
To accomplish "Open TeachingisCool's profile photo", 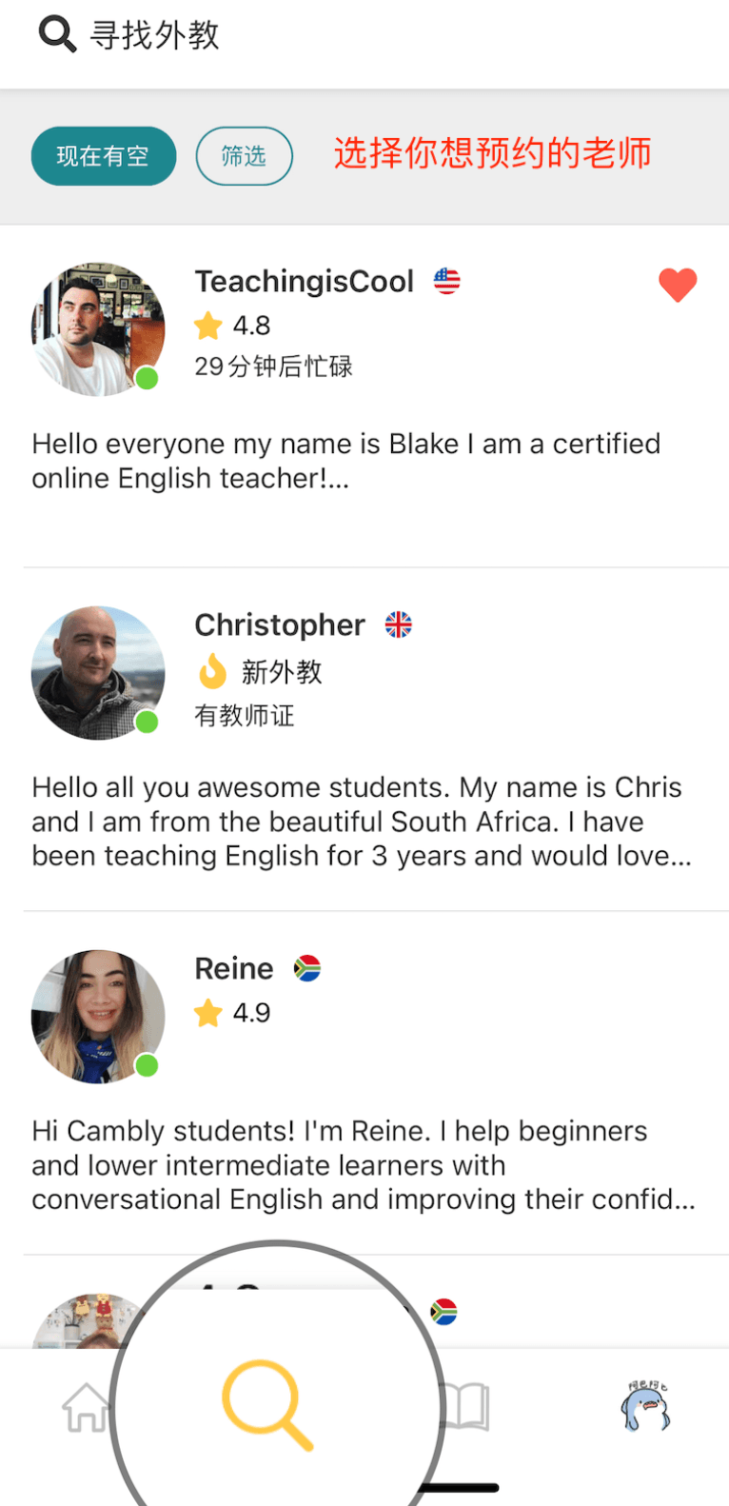I will (x=97, y=329).
